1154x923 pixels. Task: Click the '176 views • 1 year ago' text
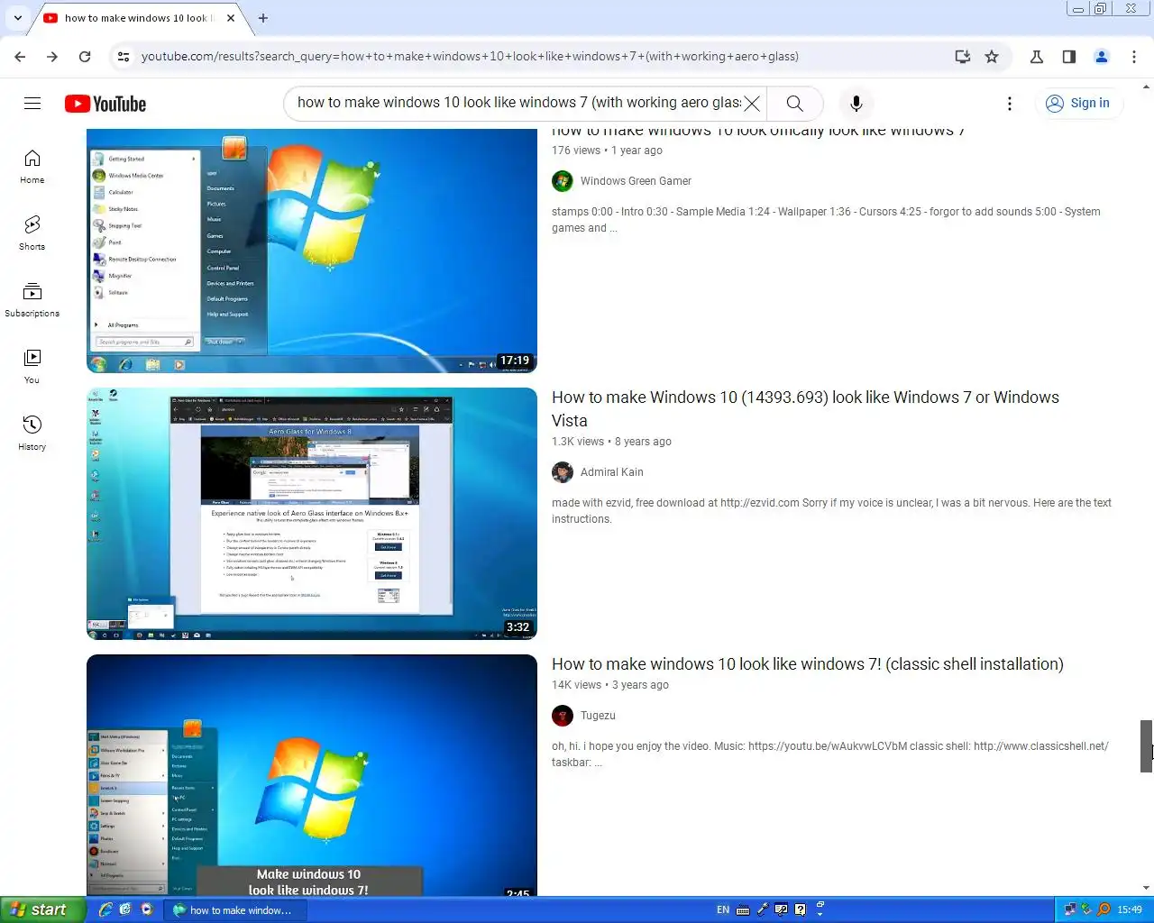(x=607, y=151)
